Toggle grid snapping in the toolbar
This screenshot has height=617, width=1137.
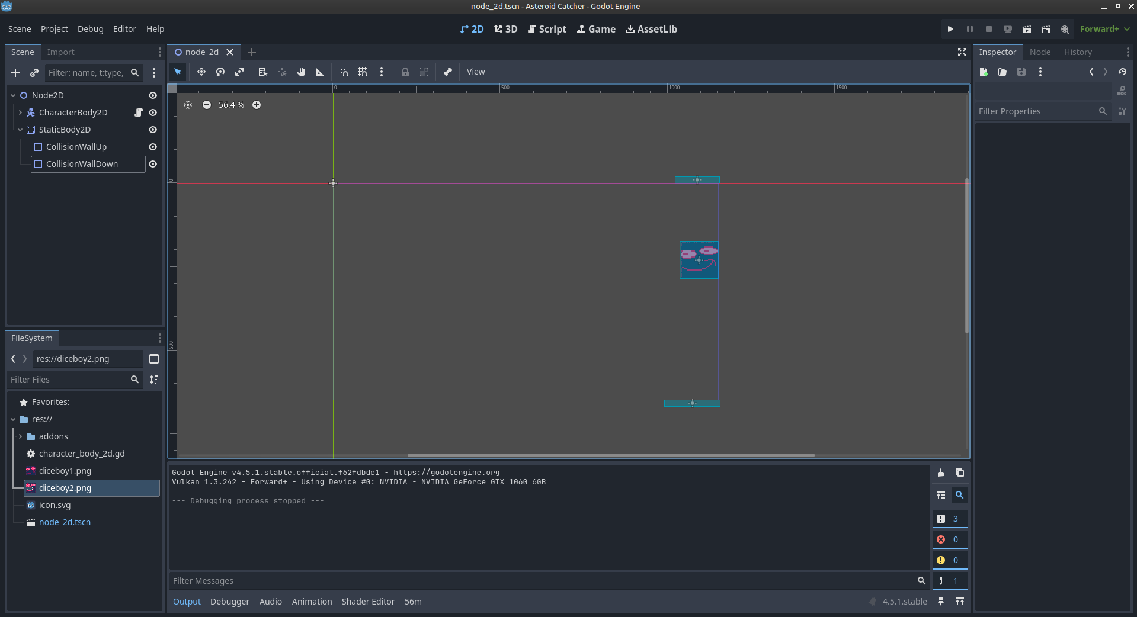[363, 72]
